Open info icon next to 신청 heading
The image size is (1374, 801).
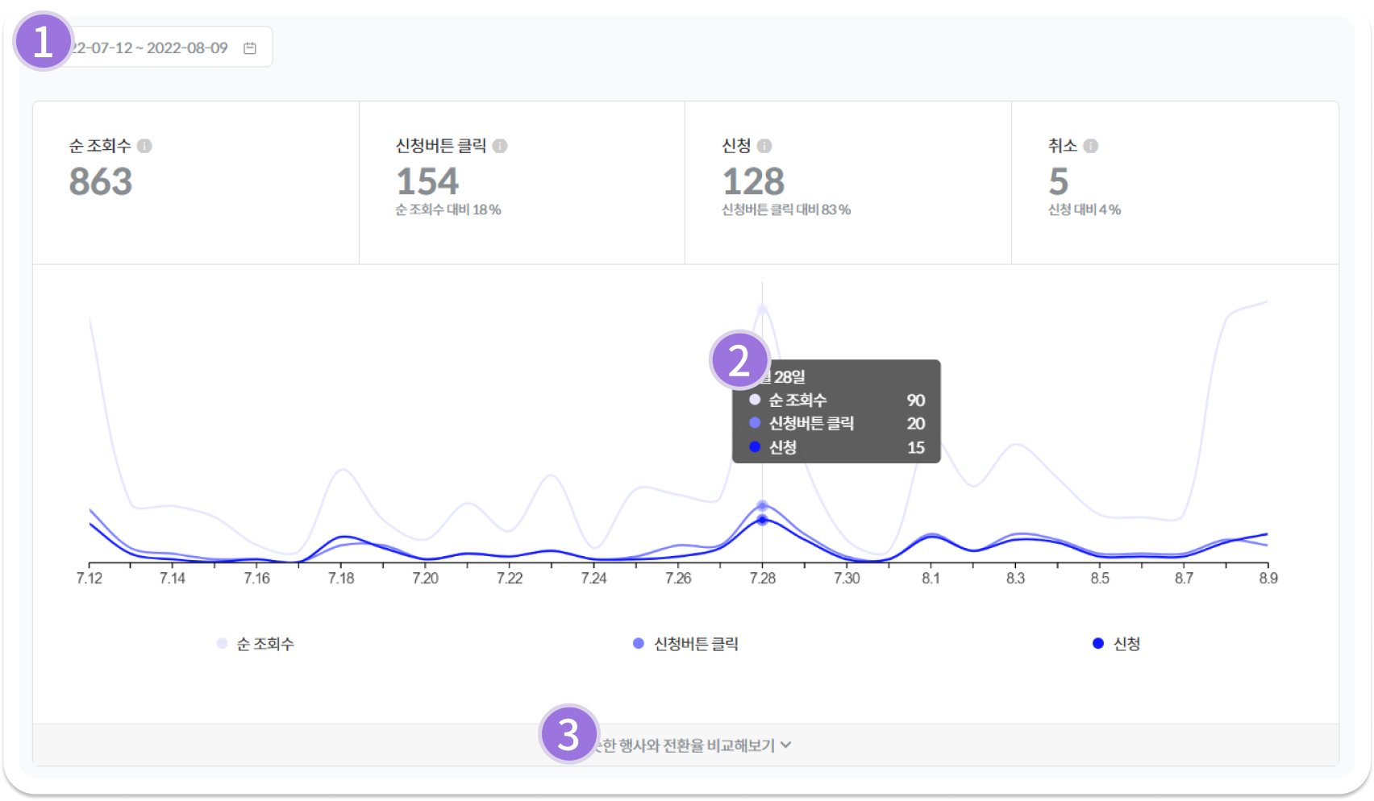764,146
